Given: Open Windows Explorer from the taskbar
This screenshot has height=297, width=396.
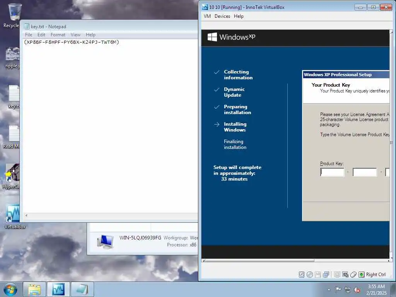Looking at the screenshot, I should coord(34,289).
